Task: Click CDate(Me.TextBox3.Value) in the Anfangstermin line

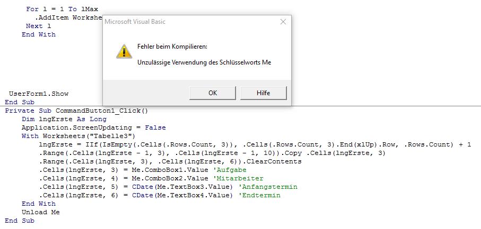Action: click(182, 187)
